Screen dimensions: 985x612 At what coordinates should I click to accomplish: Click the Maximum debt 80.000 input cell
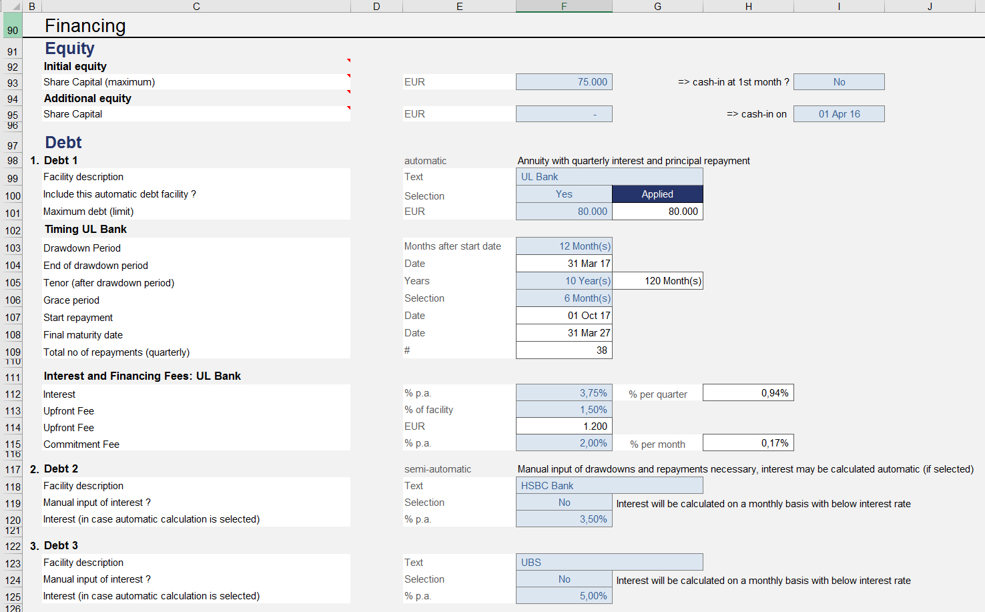point(564,212)
